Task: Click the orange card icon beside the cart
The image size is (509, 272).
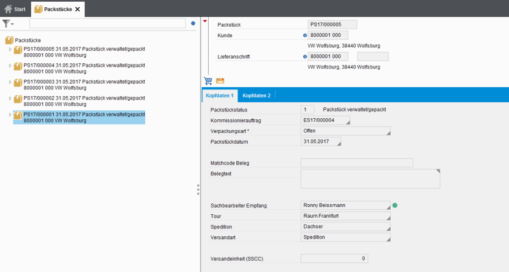Action: point(220,81)
